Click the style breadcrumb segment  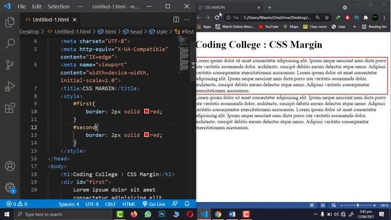(x=161, y=32)
